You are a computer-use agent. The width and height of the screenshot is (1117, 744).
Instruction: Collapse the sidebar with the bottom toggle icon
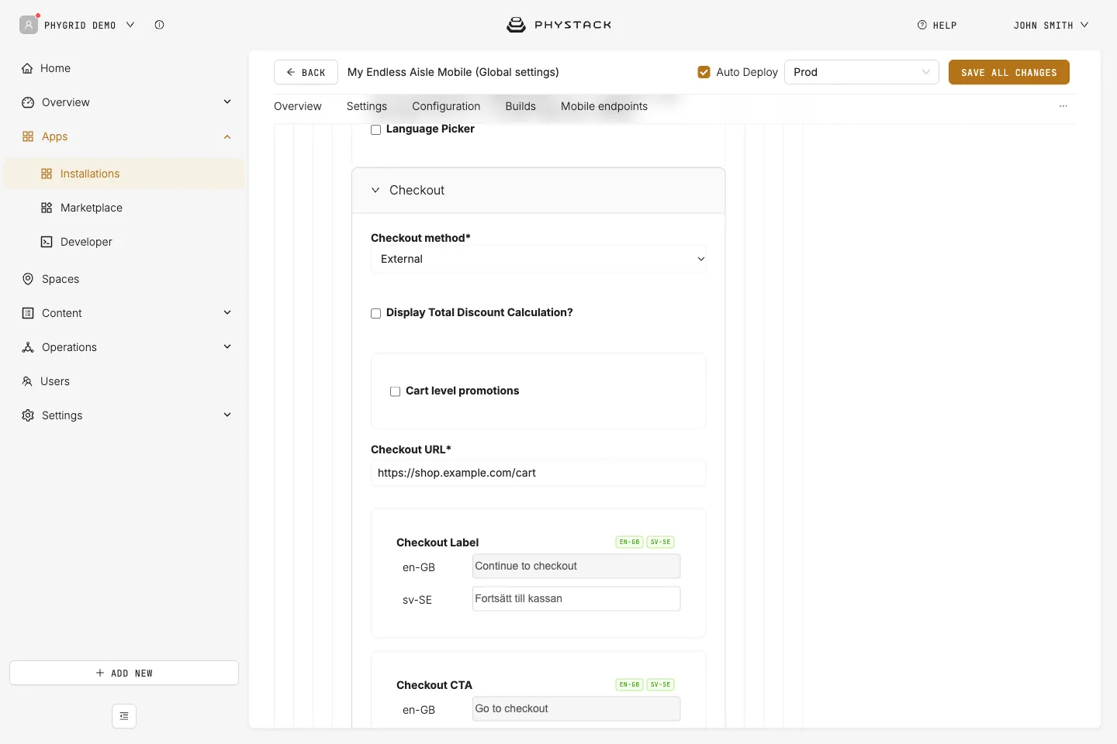coord(124,716)
